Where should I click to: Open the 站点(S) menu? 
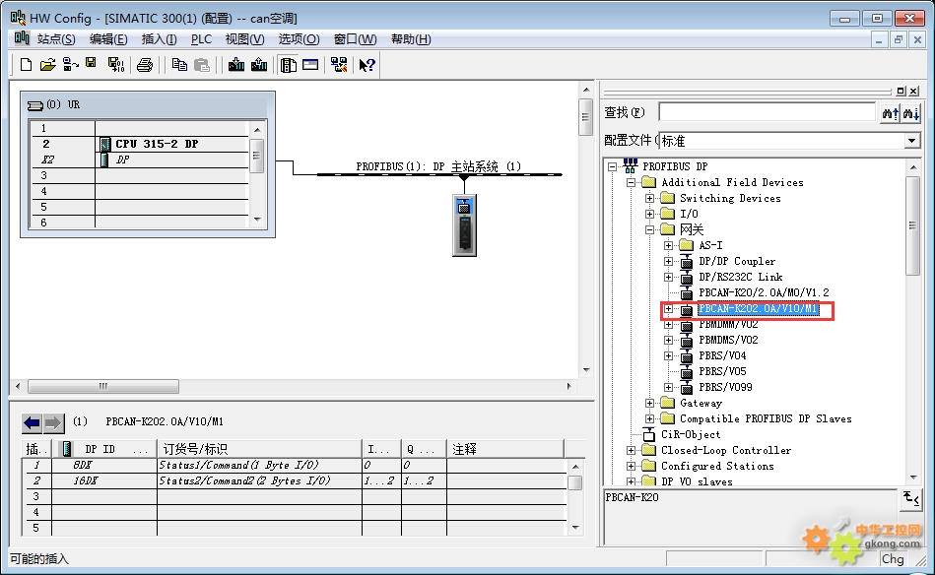click(55, 39)
